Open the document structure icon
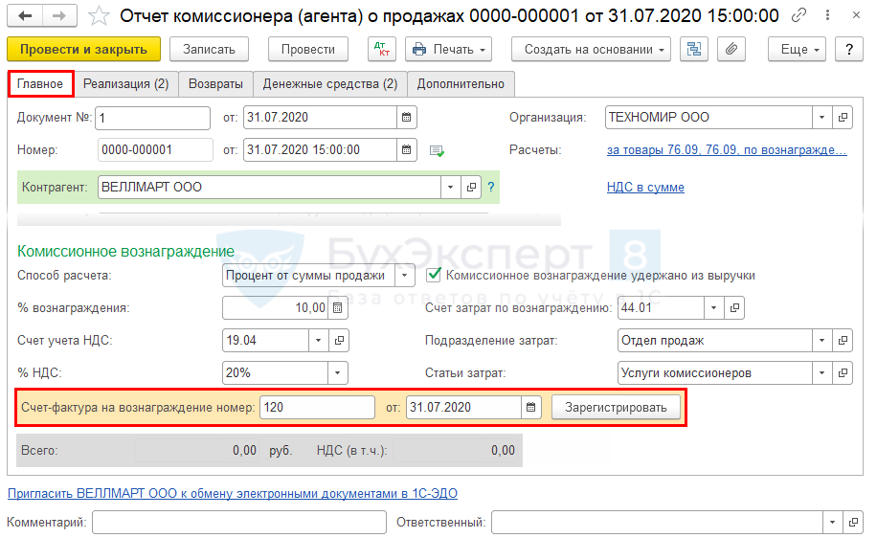This screenshot has height=538, width=877. click(694, 50)
